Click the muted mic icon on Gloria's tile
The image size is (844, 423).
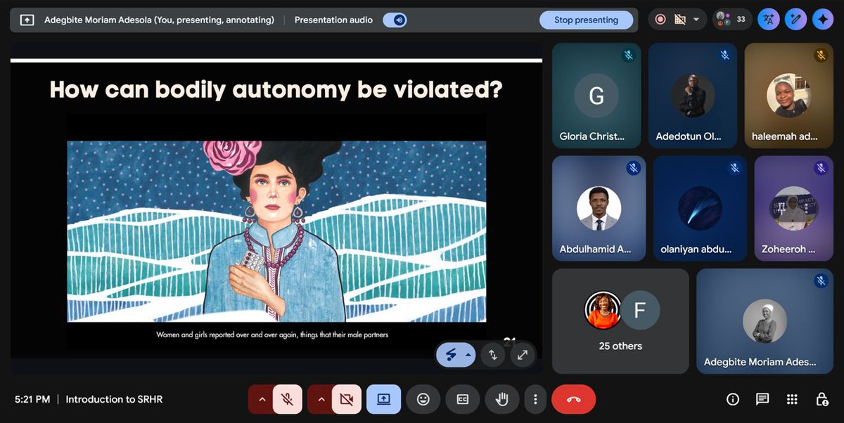pyautogui.click(x=628, y=56)
